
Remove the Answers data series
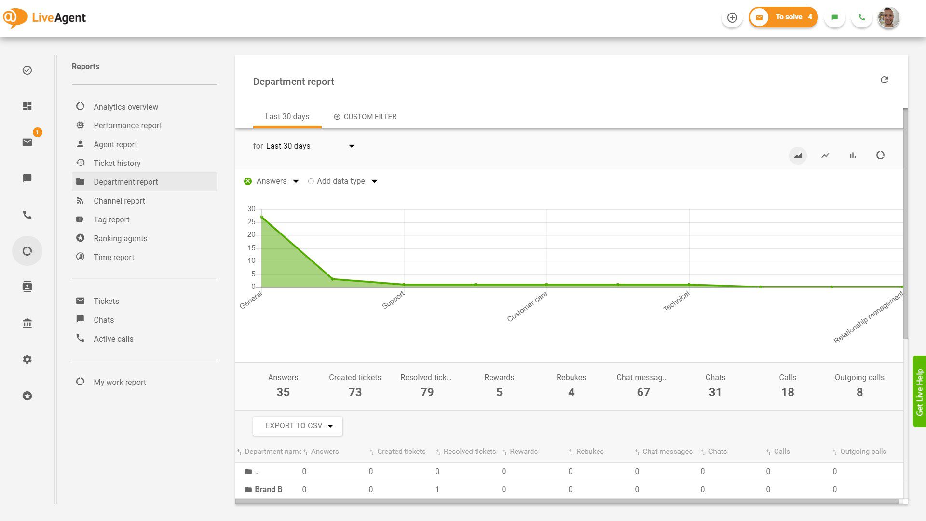pyautogui.click(x=248, y=181)
